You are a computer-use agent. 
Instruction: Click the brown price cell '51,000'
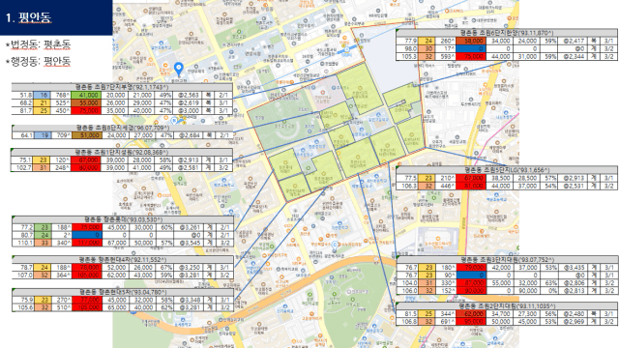[86, 135]
